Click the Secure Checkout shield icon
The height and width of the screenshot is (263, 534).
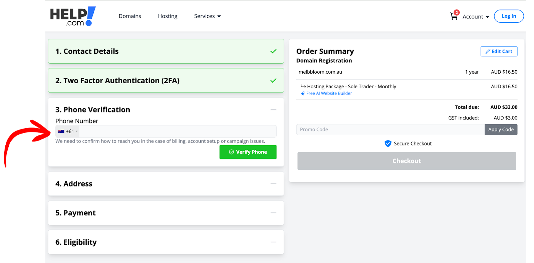pyautogui.click(x=388, y=143)
